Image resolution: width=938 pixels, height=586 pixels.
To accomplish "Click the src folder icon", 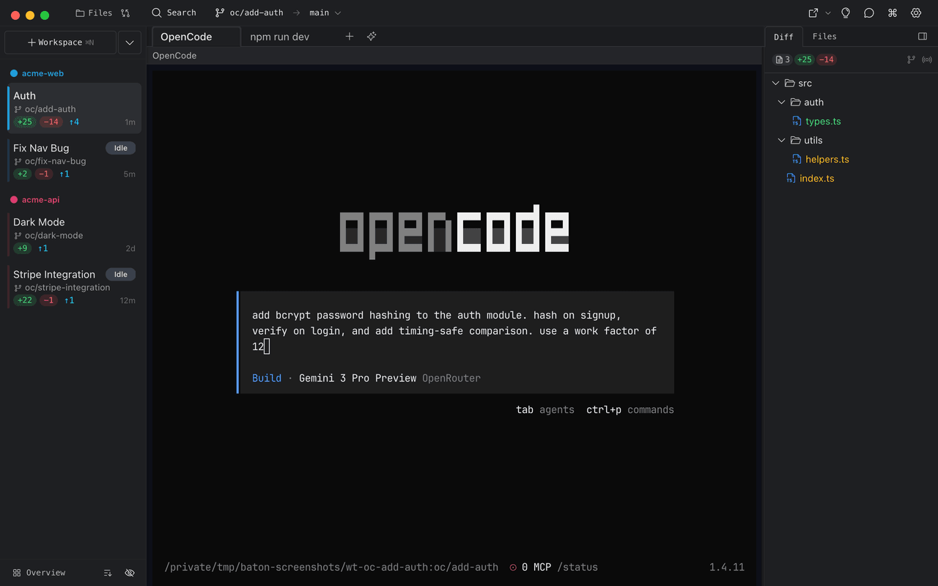I will coord(789,84).
